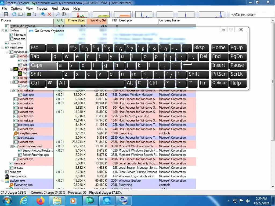The height and width of the screenshot is (206, 275).
Task: Open process Properties toolbar icon
Action: click(43, 14)
